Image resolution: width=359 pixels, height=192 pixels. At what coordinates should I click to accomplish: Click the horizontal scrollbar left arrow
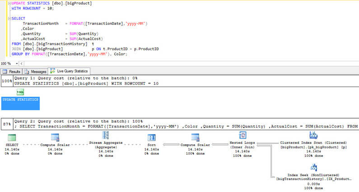coord(21,64)
